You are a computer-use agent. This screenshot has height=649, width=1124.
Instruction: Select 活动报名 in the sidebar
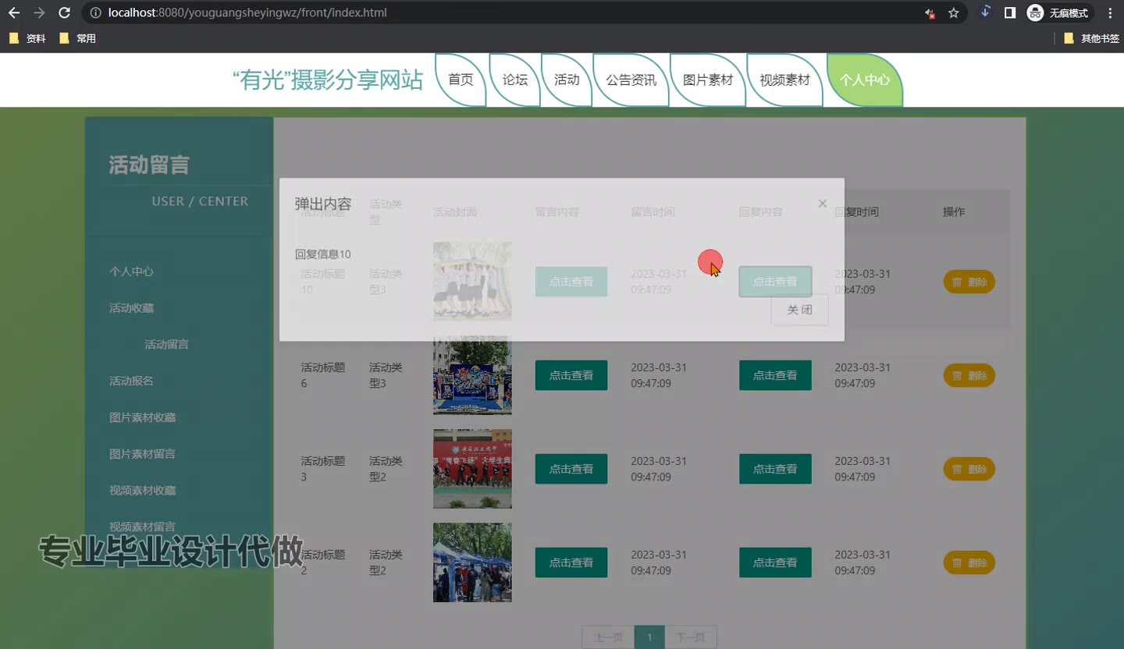(x=131, y=381)
